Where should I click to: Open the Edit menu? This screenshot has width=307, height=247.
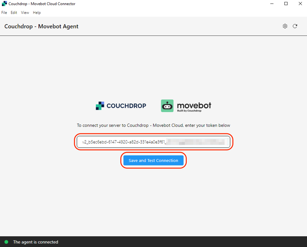pyautogui.click(x=14, y=13)
